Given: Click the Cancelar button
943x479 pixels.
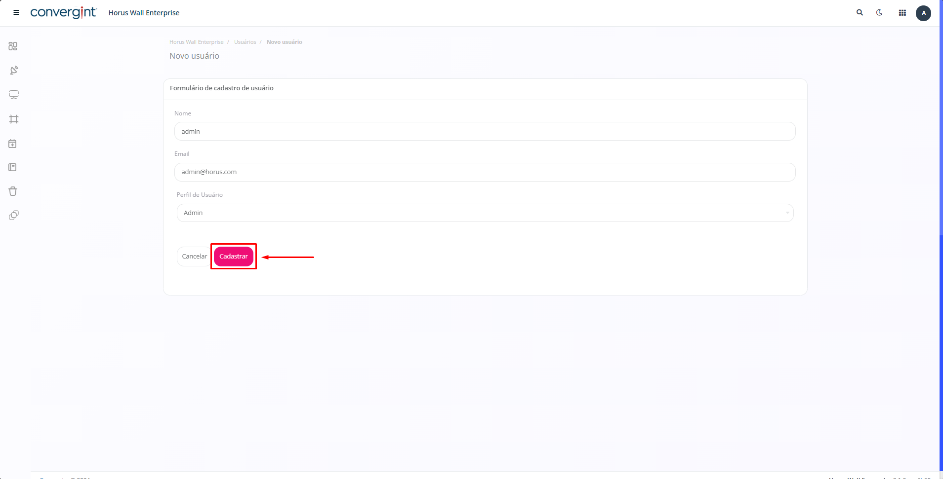Looking at the screenshot, I should coord(194,256).
